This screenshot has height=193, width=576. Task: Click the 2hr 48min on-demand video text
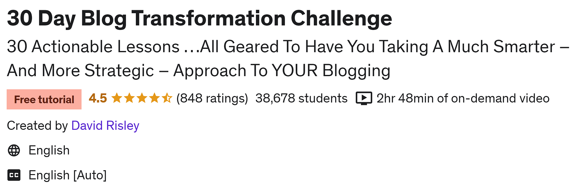(463, 98)
